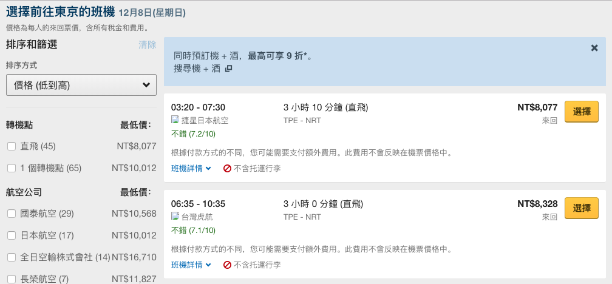Check the 1 個轉機點 (65) checkbox
This screenshot has height=284, width=612.
(x=12, y=168)
